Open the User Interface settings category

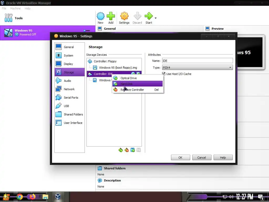pos(69,123)
